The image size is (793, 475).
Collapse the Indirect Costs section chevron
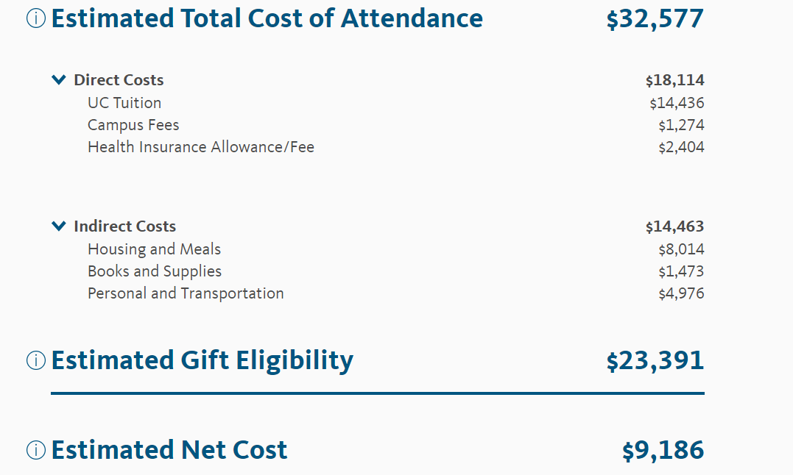point(59,226)
